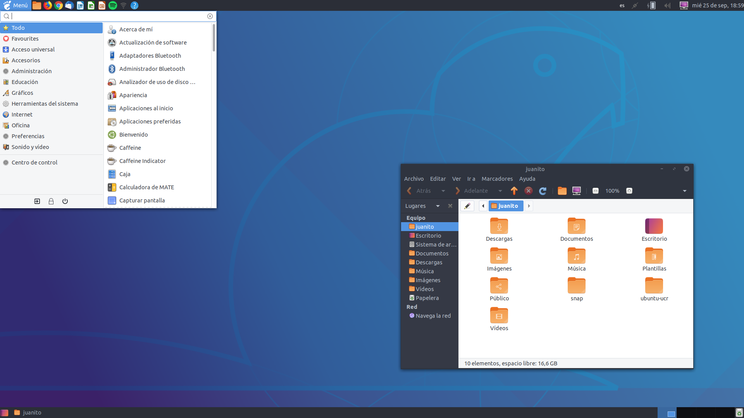Clear the menu search field
Viewport: 744px width, 418px height.
click(210, 16)
